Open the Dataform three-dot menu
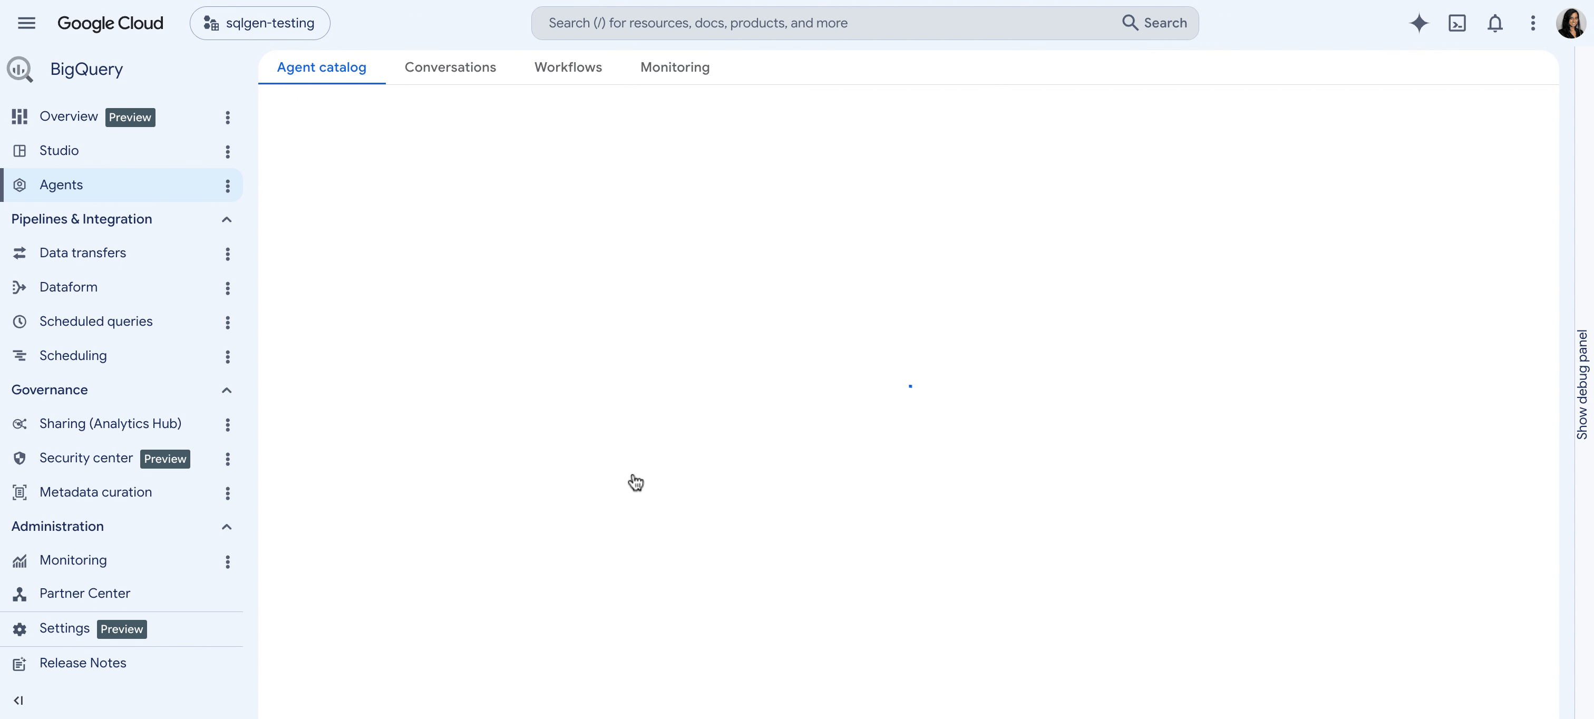The height and width of the screenshot is (719, 1594). click(227, 287)
